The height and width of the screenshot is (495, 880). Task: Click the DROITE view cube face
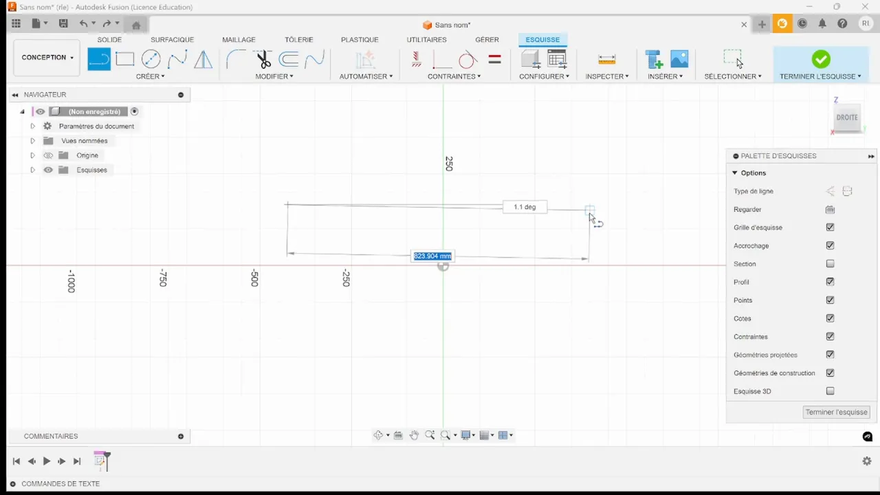(847, 118)
